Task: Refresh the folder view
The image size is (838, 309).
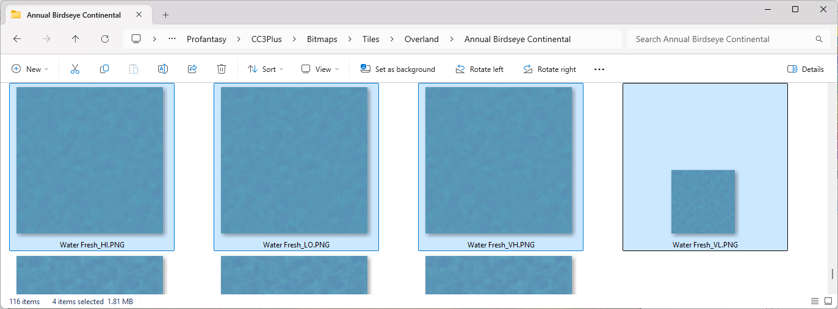Action: 105,39
